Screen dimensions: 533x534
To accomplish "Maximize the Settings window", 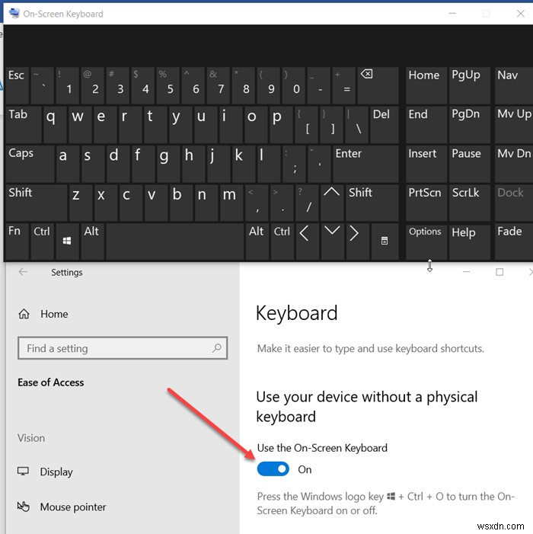I will [499, 272].
